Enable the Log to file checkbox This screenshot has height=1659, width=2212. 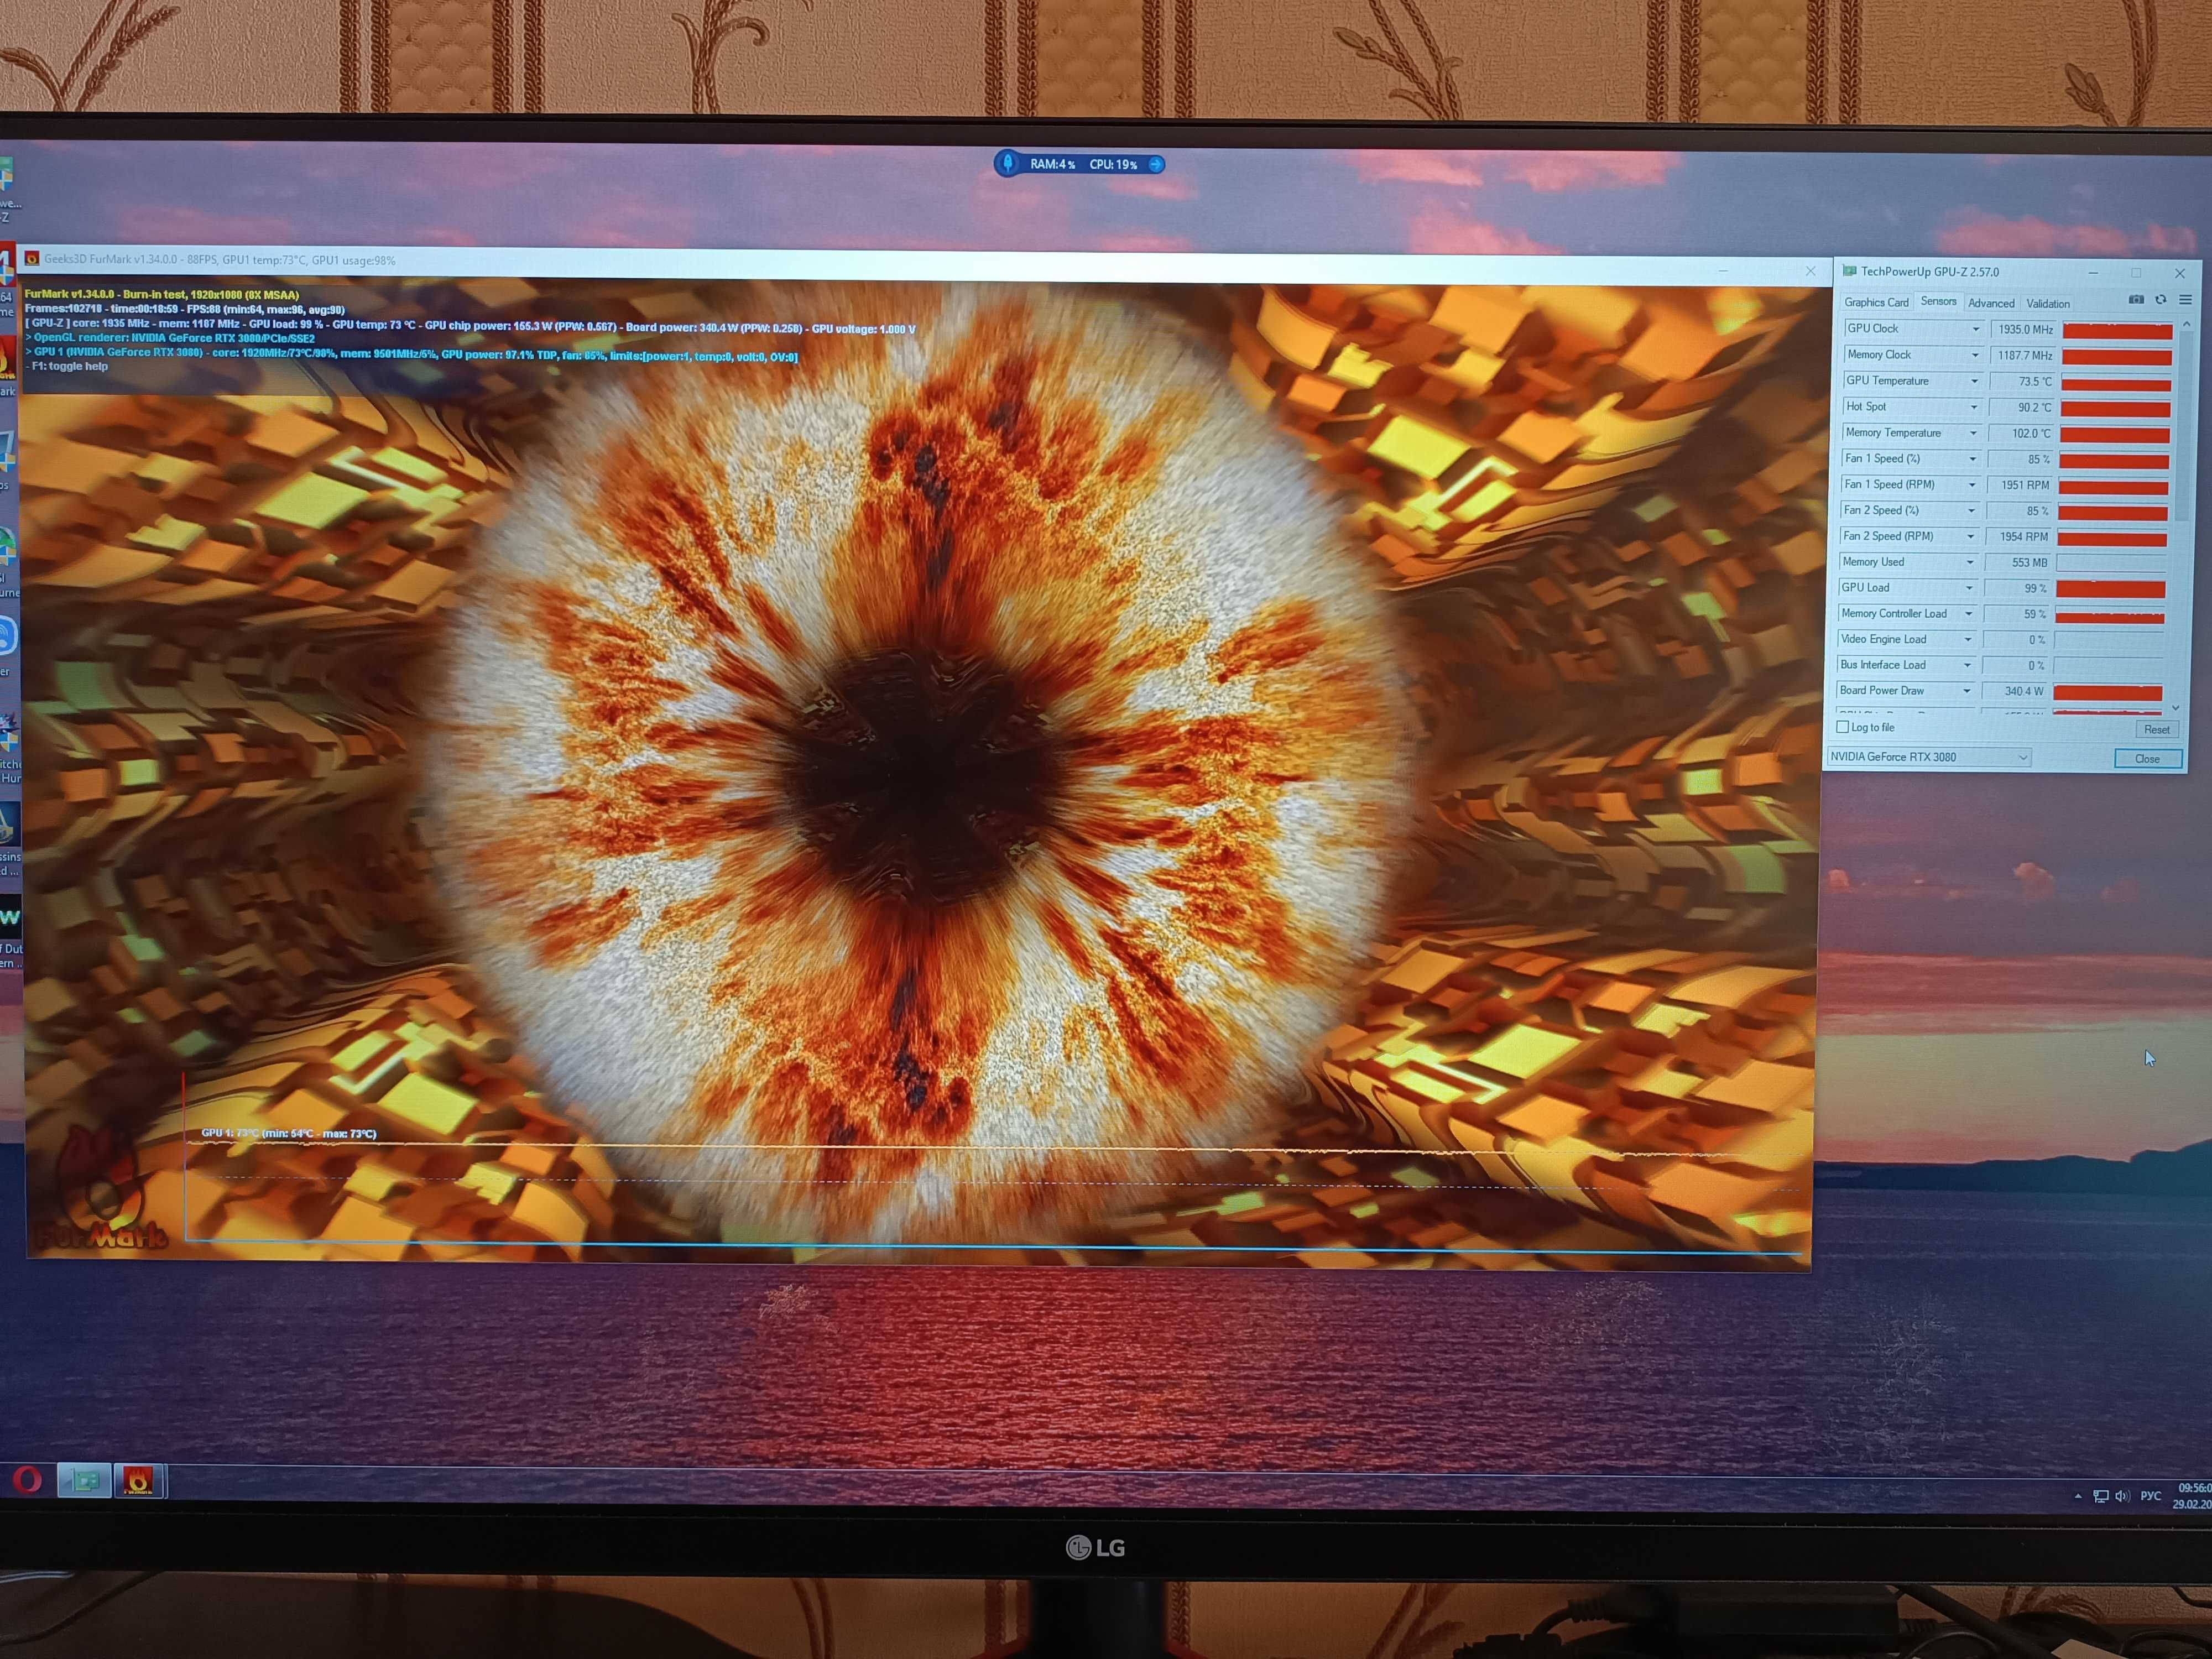pyautogui.click(x=1842, y=727)
